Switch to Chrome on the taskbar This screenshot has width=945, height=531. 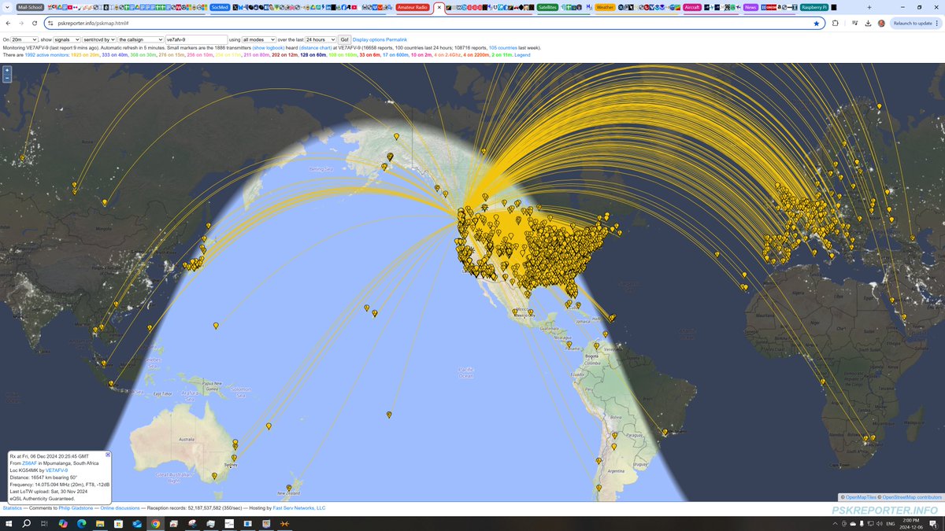tap(155, 523)
